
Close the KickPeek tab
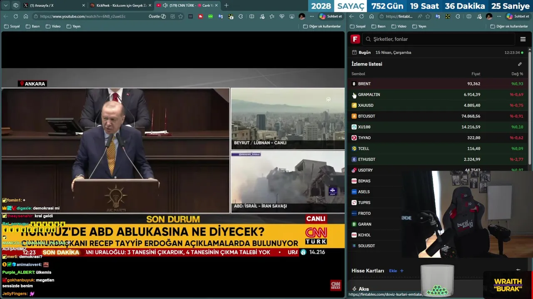(150, 5)
